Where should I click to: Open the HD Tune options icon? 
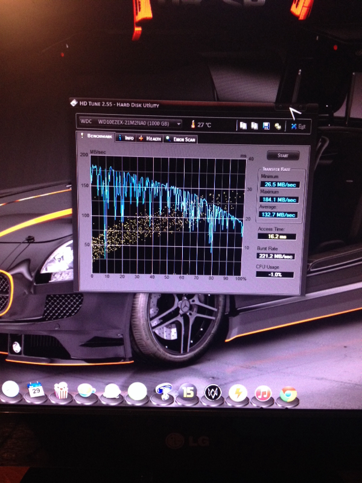pos(278,126)
